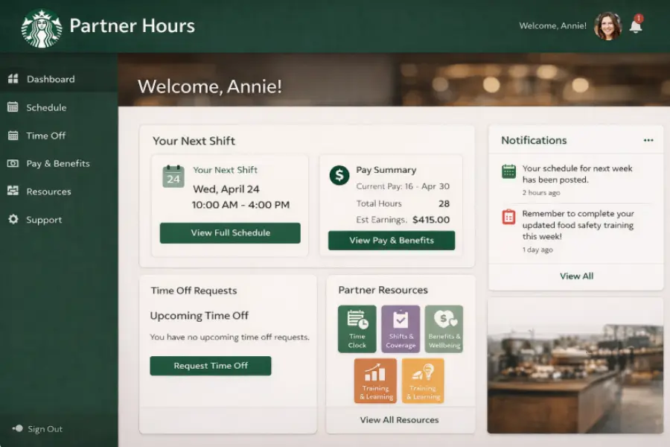The image size is (670, 447).
Task: Click the Benefits & Wellbeing resource icon
Action: [x=444, y=329]
